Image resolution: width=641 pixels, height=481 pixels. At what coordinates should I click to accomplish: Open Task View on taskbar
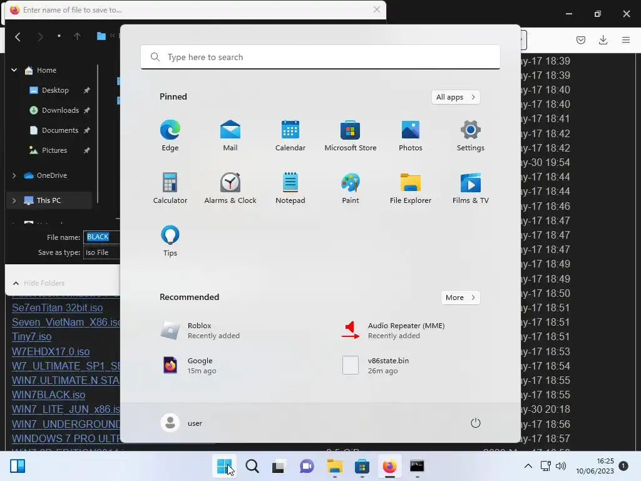coord(279,466)
